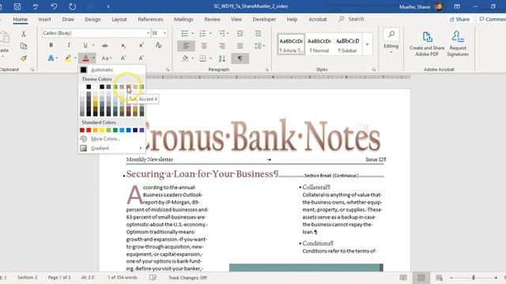506x284 pixels.
Task: Open the bullets list dropdown arrow
Action: click(193, 33)
